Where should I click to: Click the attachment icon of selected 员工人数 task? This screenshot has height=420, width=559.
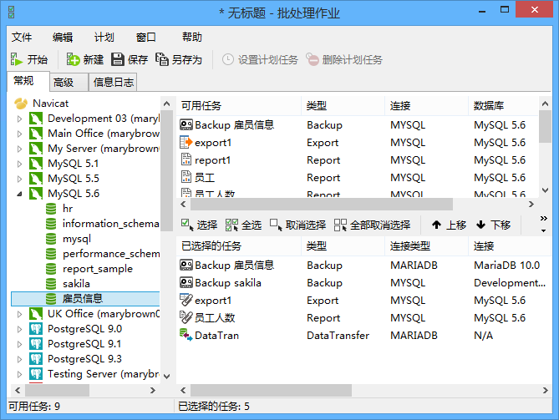point(186,317)
